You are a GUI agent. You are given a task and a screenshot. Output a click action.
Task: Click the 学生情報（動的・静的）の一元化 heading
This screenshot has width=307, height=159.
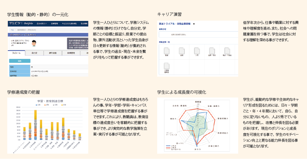(38, 14)
